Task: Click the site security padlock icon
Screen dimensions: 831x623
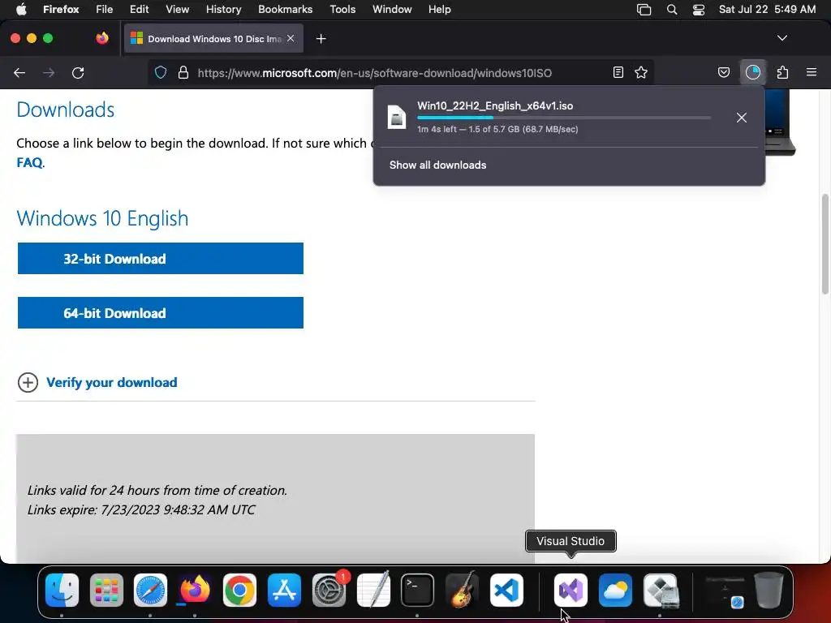Action: point(183,72)
